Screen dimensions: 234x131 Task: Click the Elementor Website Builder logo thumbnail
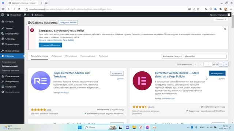[142, 81]
